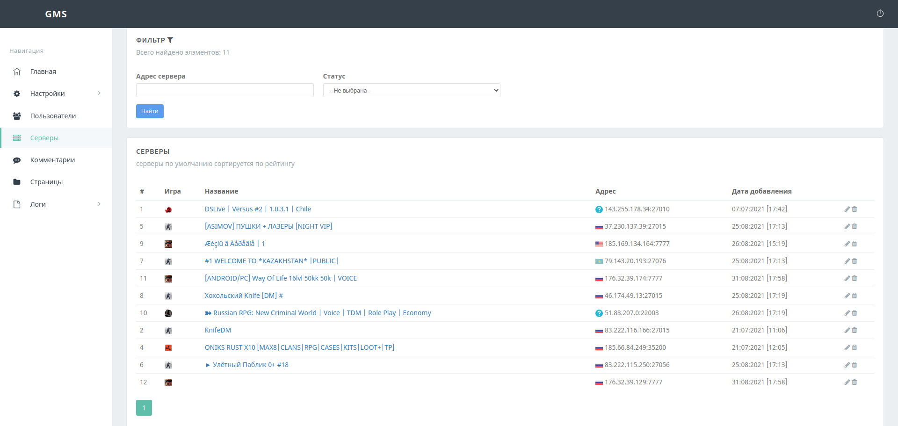Click the document icon beside Логи
Screen dimensions: 898x426
coord(17,204)
